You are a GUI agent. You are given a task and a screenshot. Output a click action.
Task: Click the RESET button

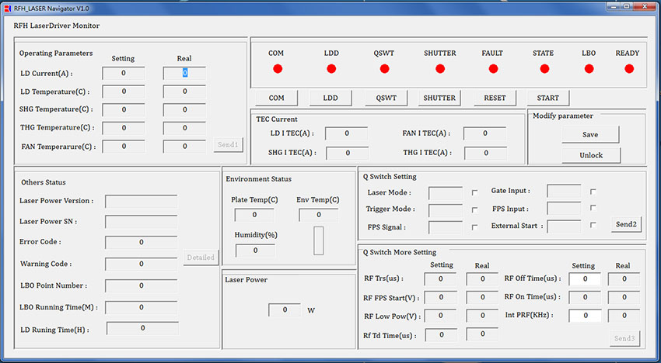(x=495, y=98)
